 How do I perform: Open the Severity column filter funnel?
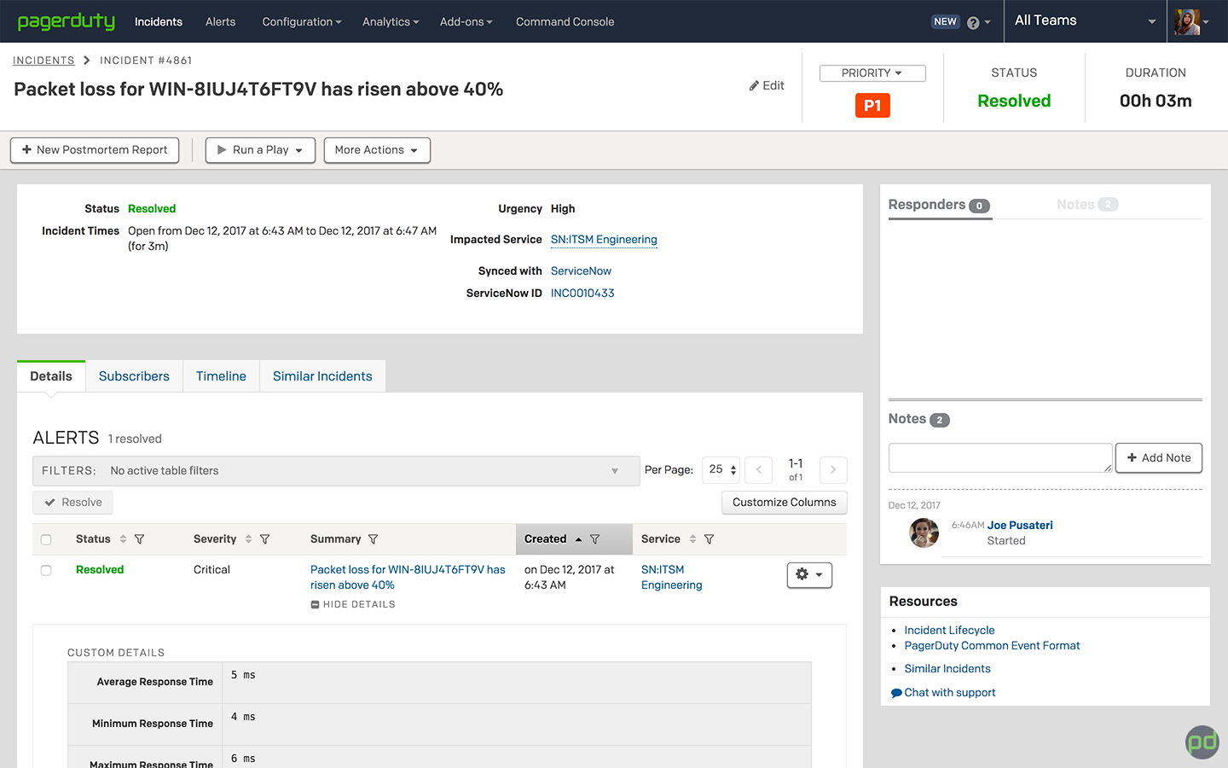pos(264,538)
